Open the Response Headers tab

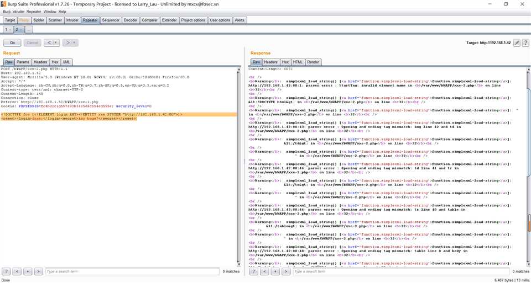pyautogui.click(x=271, y=62)
